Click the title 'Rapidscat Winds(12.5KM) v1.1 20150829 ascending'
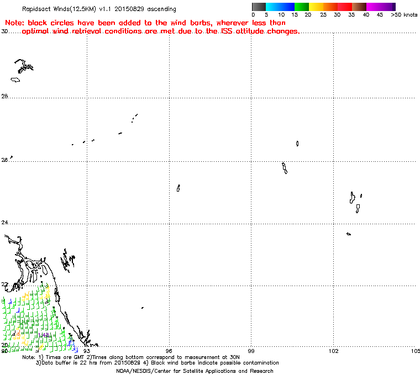The width and height of the screenshot is (420, 380). point(99,9)
